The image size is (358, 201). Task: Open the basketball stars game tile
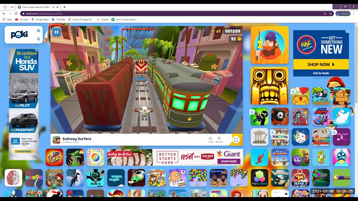click(218, 178)
